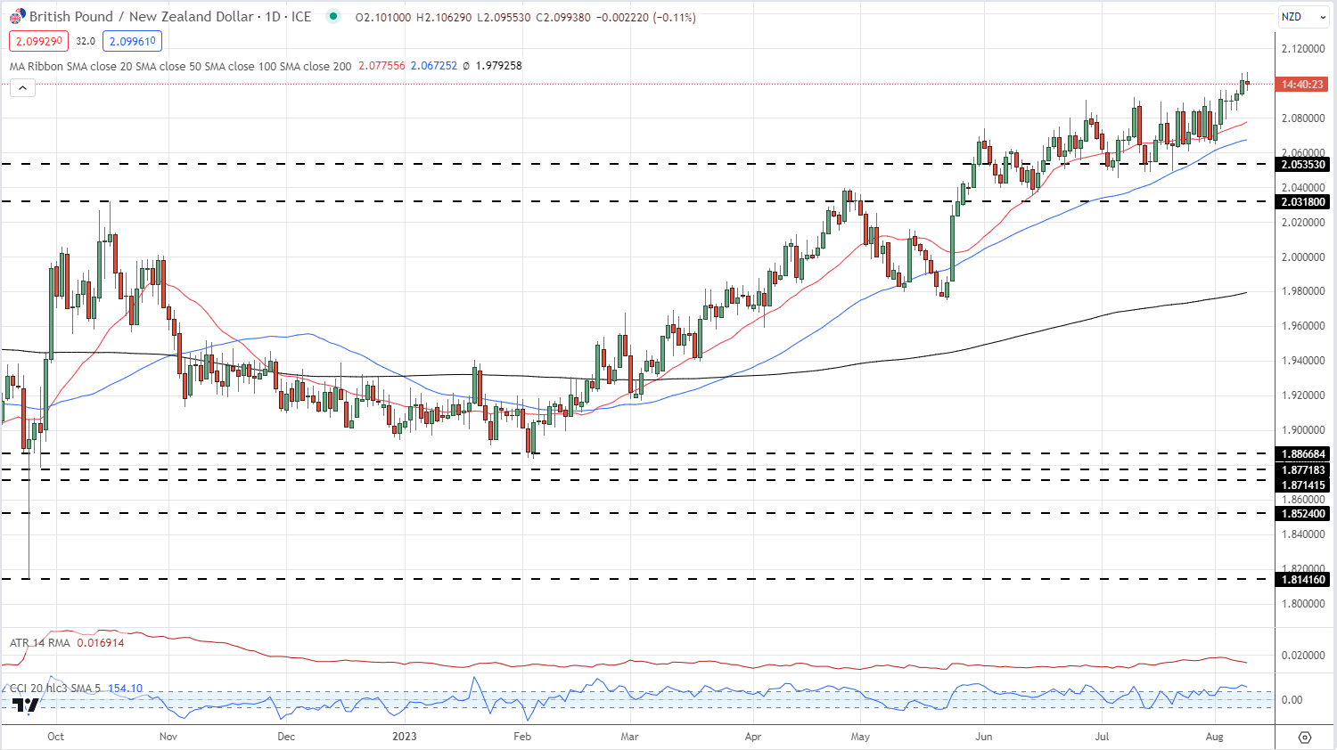This screenshot has width=1337, height=750.
Task: Select horizontal line label 1.814160
Action: (x=1303, y=580)
